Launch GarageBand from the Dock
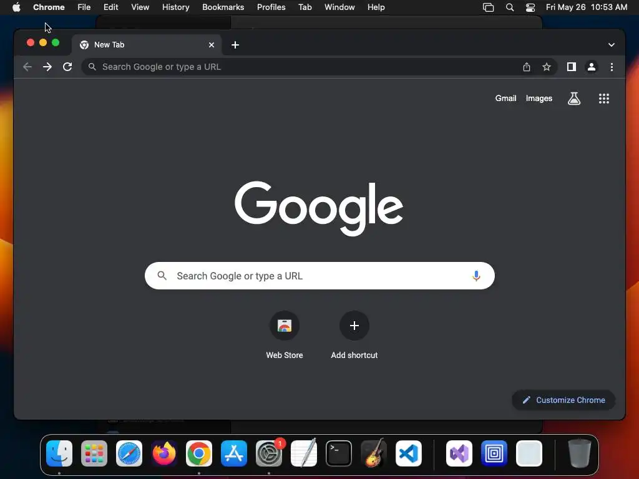Viewport: 639px width, 479px height. click(x=374, y=453)
